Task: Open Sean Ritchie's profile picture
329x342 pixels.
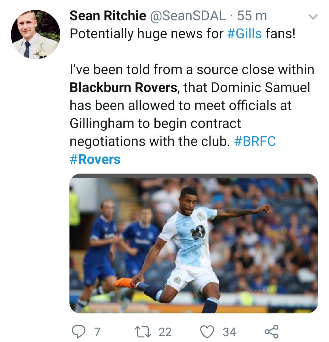Action: pos(36,34)
